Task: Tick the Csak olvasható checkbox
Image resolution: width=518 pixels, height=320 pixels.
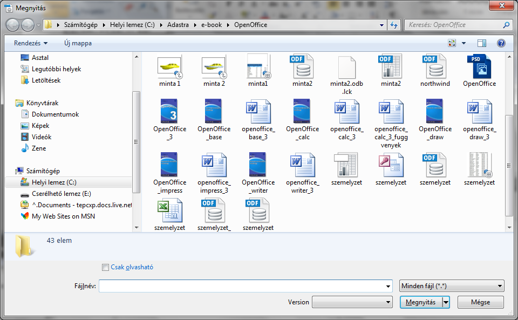Action: (105, 268)
